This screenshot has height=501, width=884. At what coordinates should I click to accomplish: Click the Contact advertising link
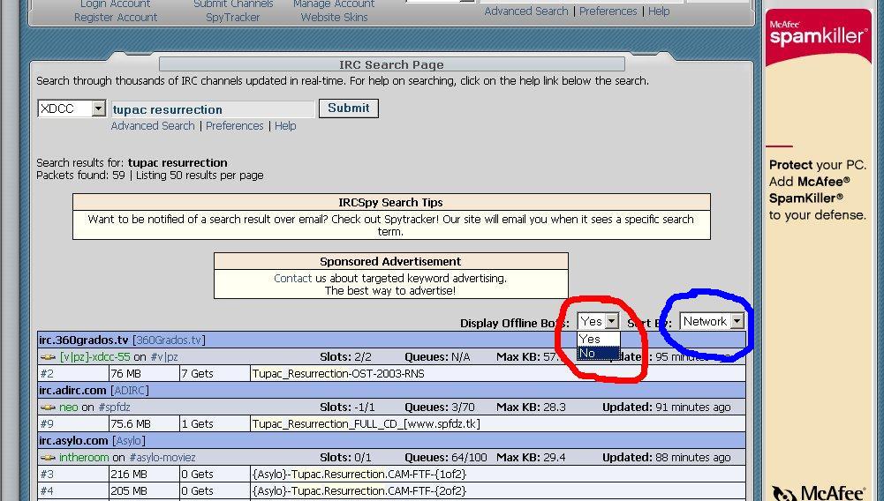click(x=292, y=278)
